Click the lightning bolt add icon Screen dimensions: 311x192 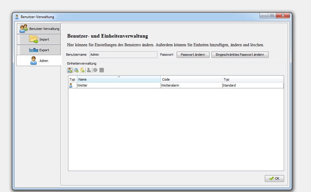(x=82, y=70)
